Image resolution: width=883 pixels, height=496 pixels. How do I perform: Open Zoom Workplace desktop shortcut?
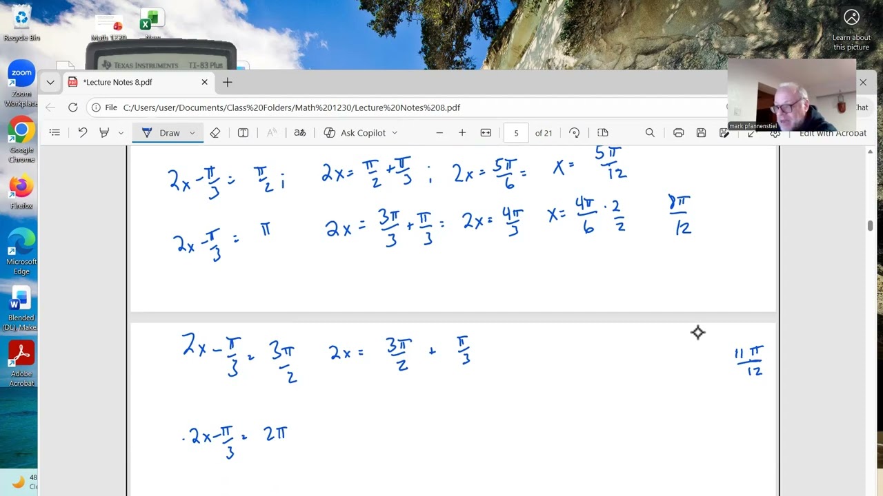coord(21,84)
